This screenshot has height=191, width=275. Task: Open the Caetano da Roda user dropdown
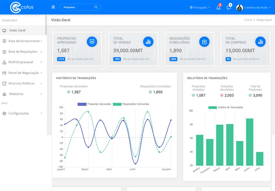pyautogui.click(x=253, y=7)
